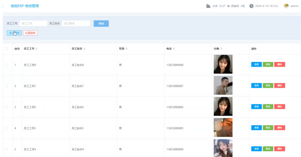This screenshot has width=301, height=157.
Task: Focus the 员工工号 search input field
Action: 33,23
